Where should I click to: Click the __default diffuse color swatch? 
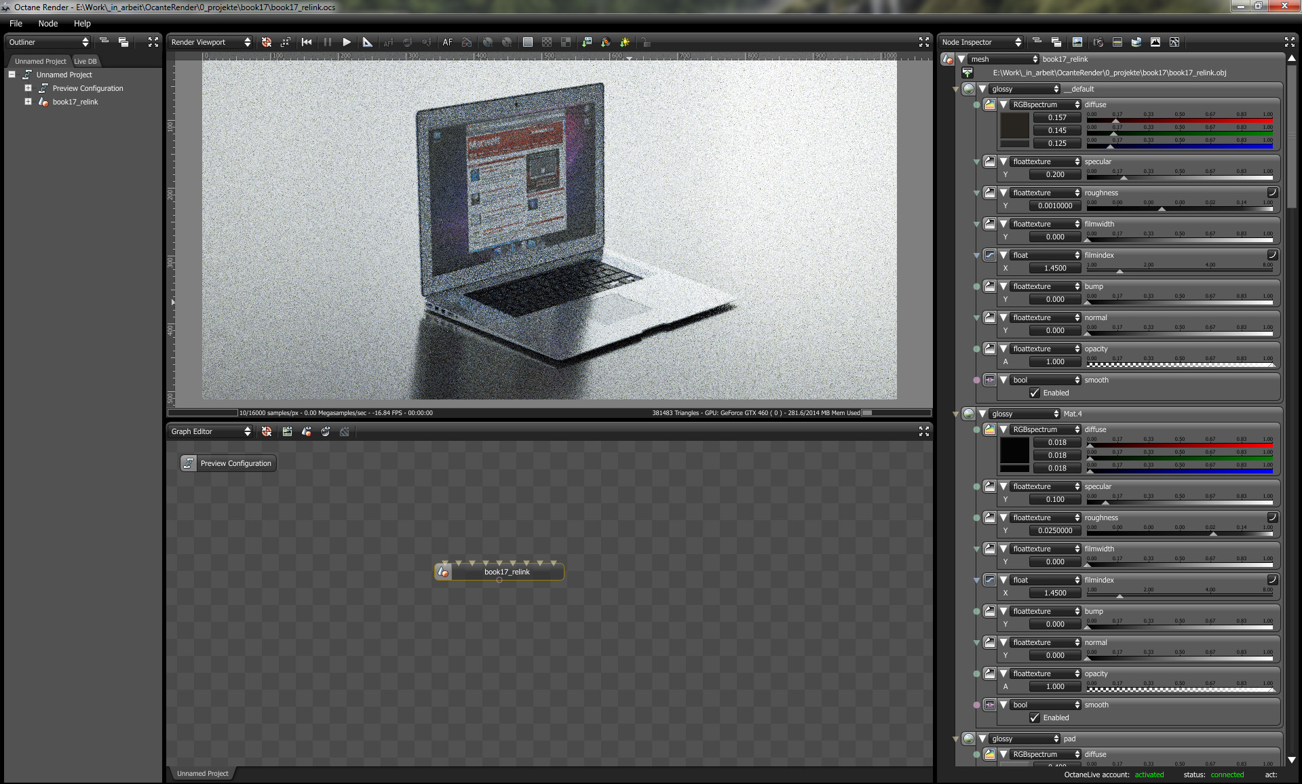pos(1014,125)
